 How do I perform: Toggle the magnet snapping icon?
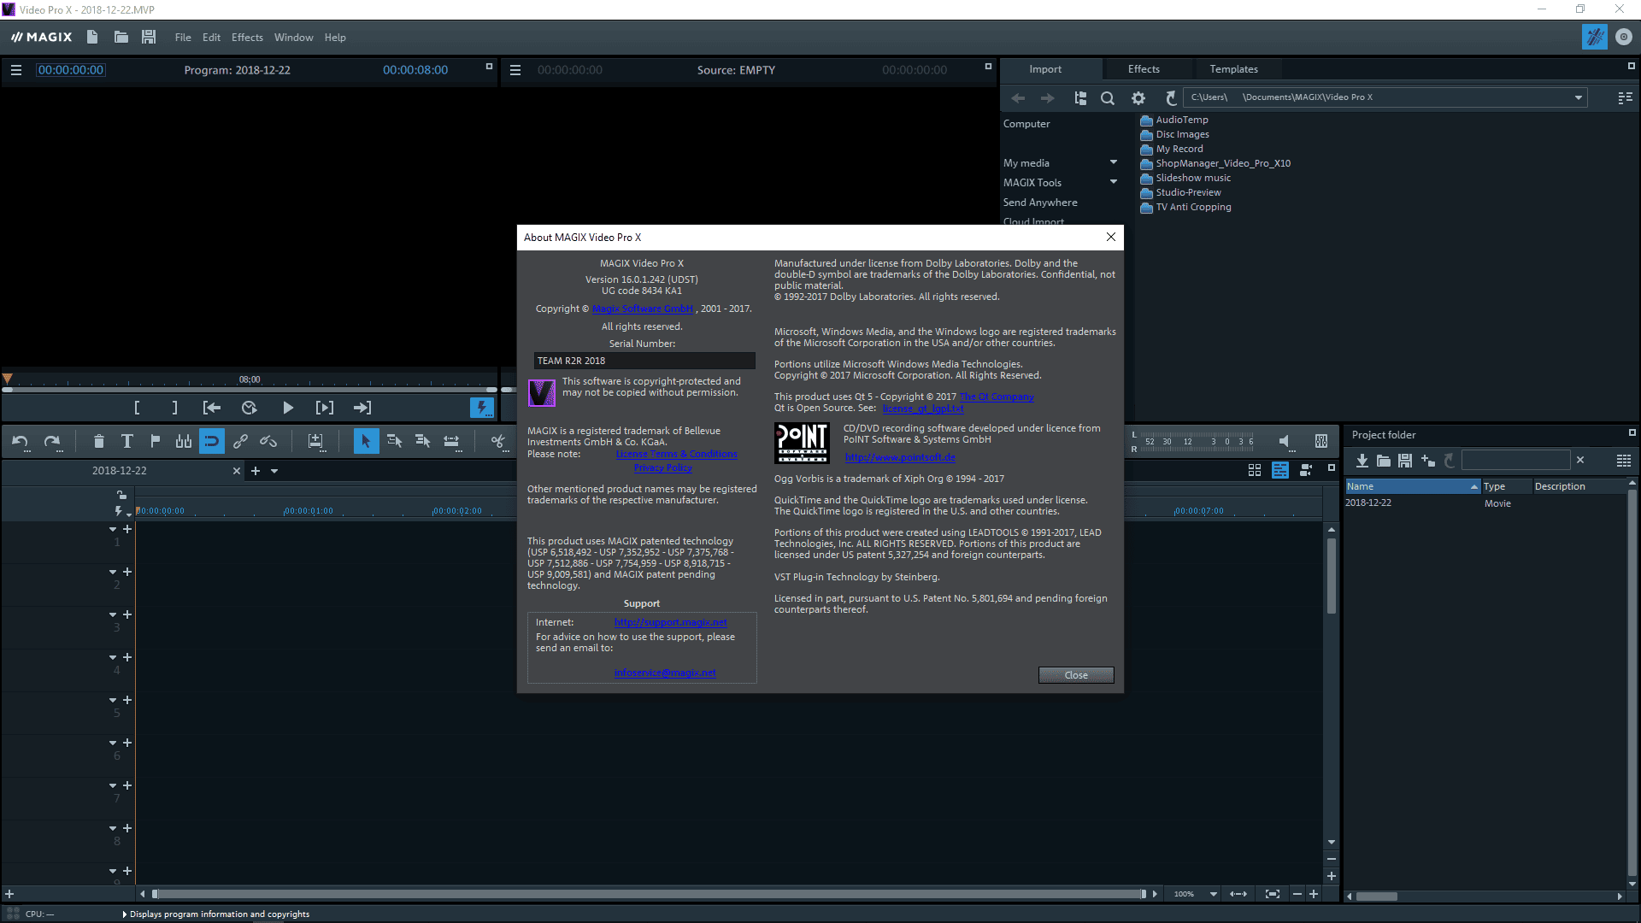(212, 441)
